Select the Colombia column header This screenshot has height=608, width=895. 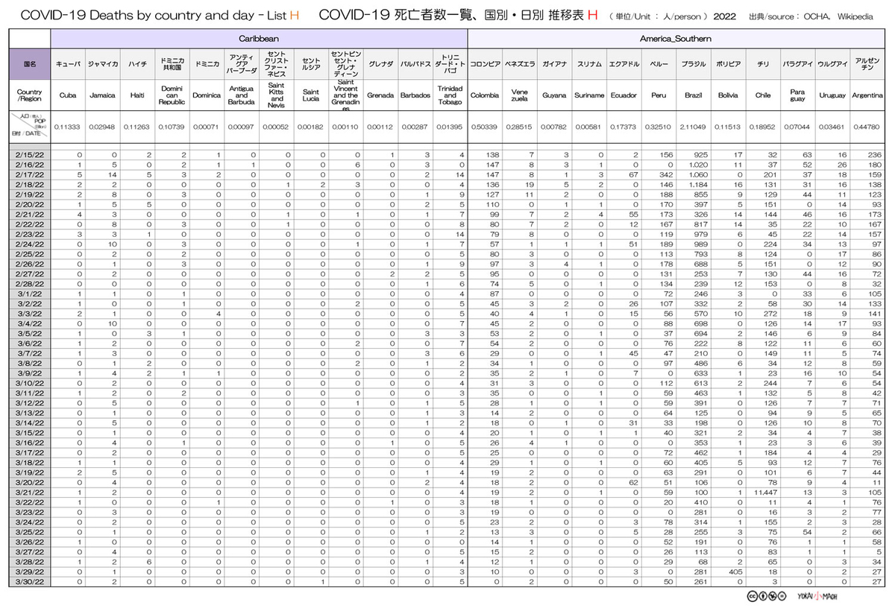pyautogui.click(x=485, y=95)
